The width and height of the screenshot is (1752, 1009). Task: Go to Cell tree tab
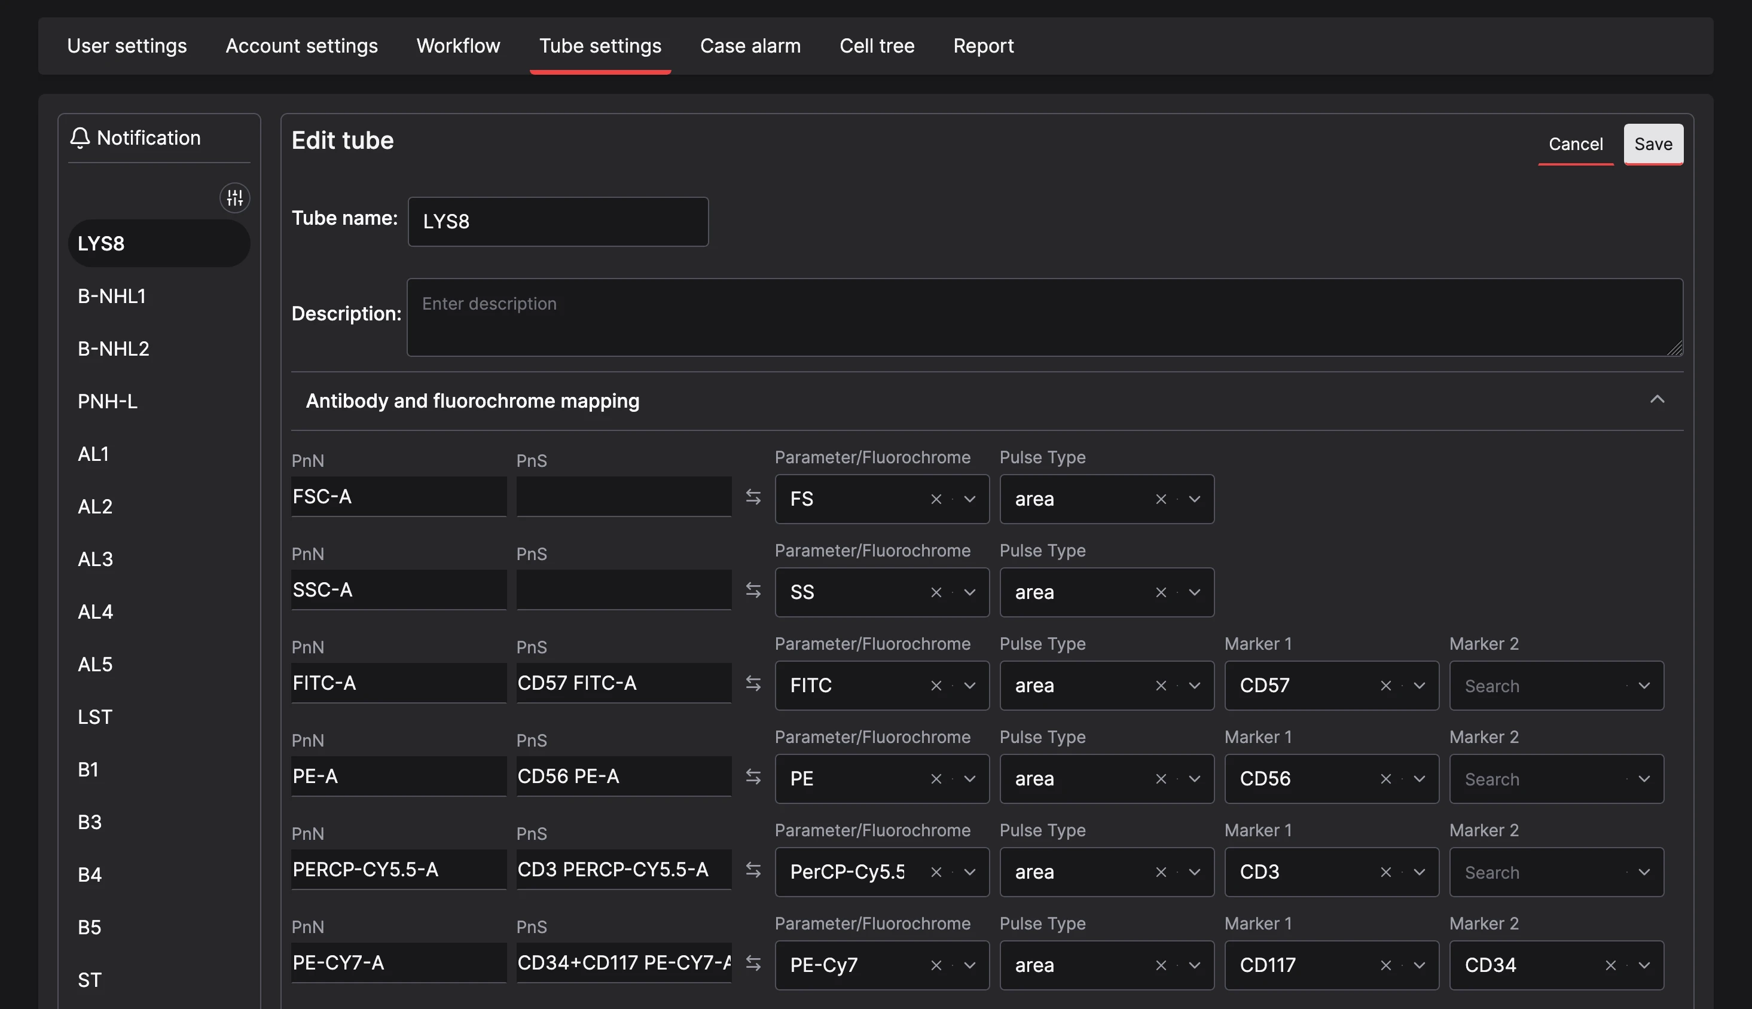[877, 46]
